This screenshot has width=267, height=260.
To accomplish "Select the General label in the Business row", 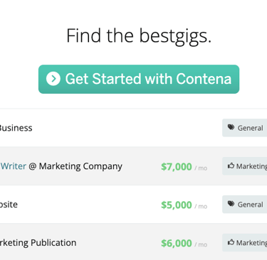I will [x=251, y=128].
